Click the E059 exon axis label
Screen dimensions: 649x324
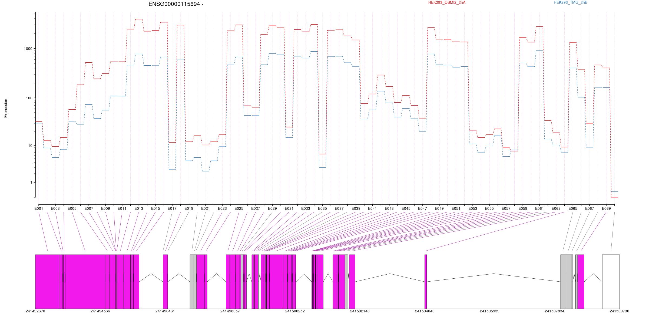tap(523, 209)
